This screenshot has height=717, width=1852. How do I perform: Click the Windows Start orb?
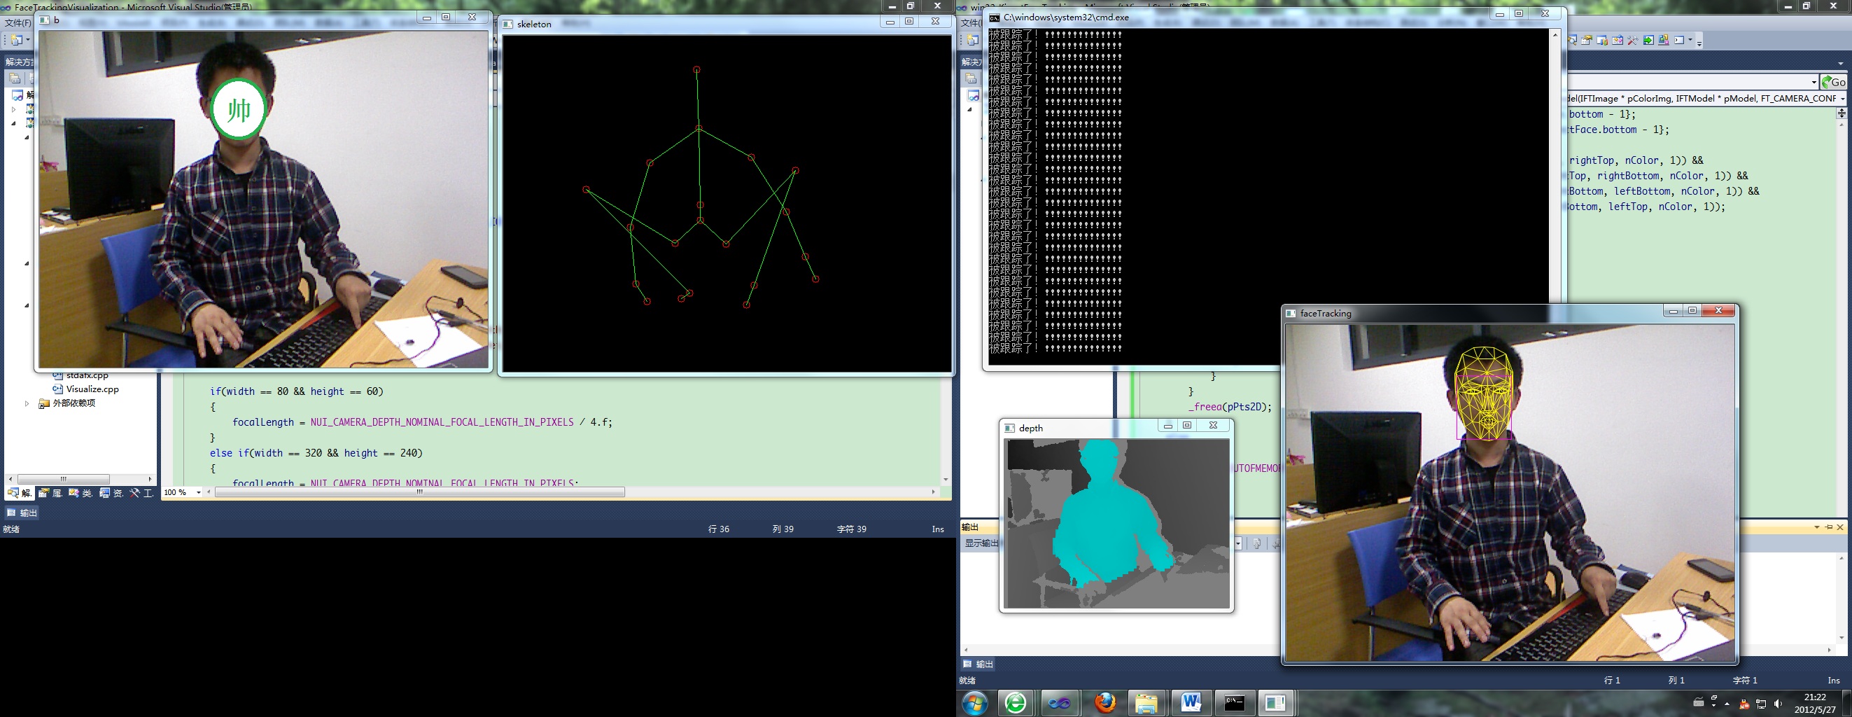point(975,702)
